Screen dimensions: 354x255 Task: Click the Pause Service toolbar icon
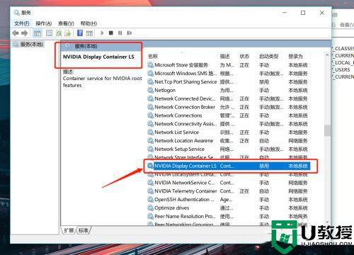pos(120,33)
